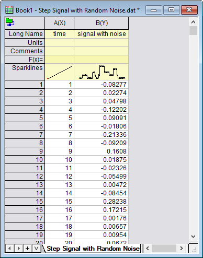Maximize the Book1 workbook window
This screenshot has width=203, height=258.
point(171,10)
